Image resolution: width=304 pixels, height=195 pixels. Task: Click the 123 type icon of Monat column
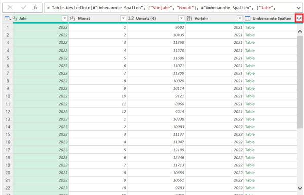[72, 18]
